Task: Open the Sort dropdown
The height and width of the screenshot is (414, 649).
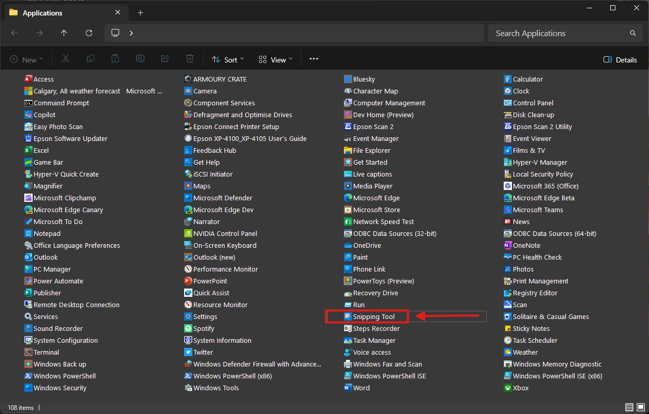Action: click(228, 60)
